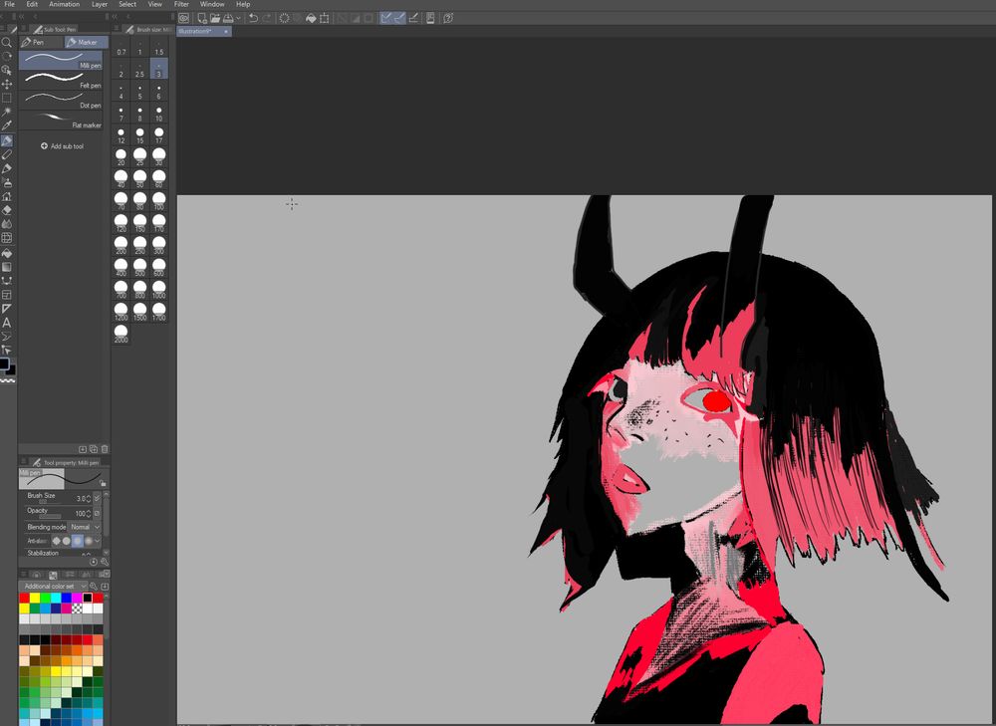Select the Gradient tool
The image size is (996, 726).
pyautogui.click(x=6, y=267)
